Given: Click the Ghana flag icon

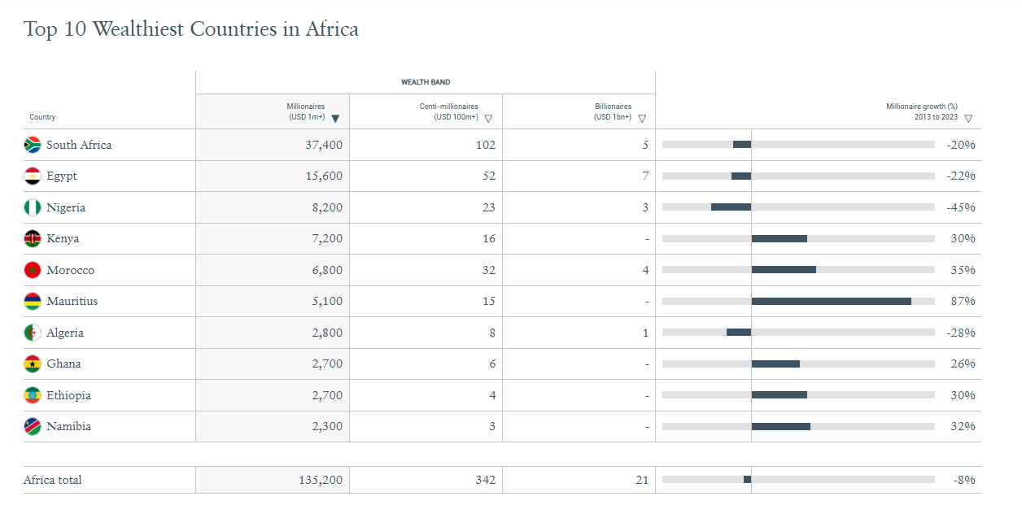Looking at the screenshot, I should coord(33,364).
